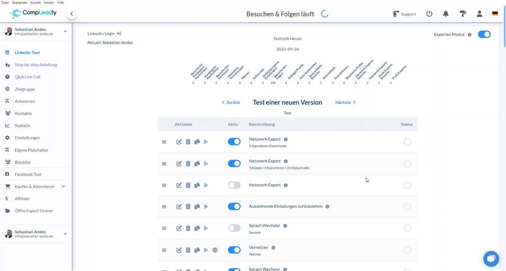Collapse the sidebar with the arrow button

click(x=72, y=14)
